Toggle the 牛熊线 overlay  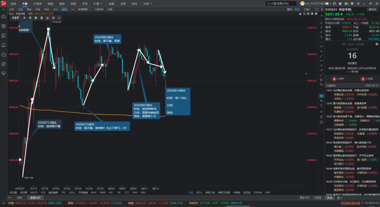pyautogui.click(x=236, y=193)
